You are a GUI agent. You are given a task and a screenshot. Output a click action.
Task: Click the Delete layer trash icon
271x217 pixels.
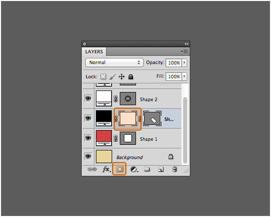click(x=175, y=169)
